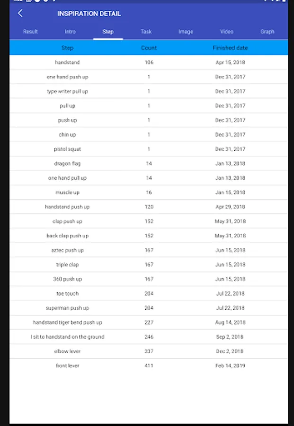This screenshot has height=426, width=294.
Task: Click the Step column header
Action: click(x=67, y=48)
